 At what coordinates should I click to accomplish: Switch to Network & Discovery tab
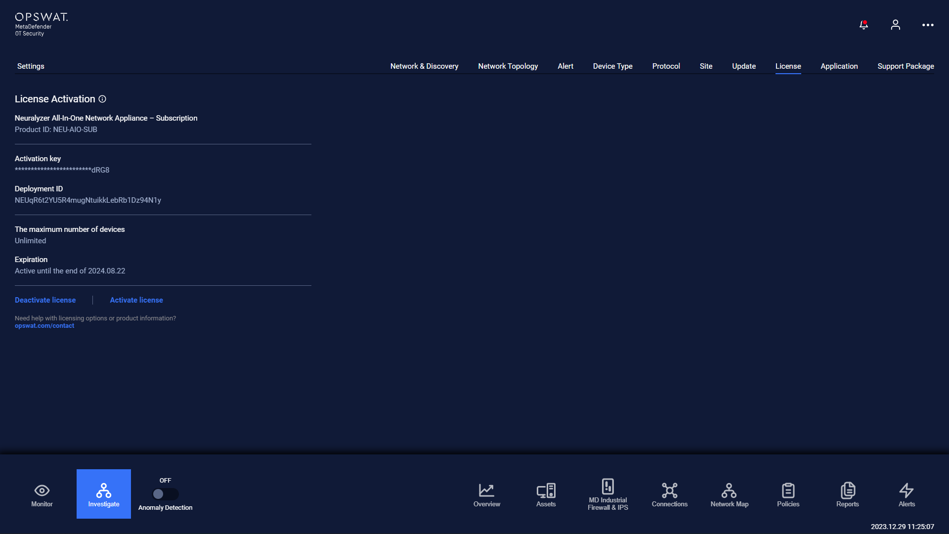[424, 66]
